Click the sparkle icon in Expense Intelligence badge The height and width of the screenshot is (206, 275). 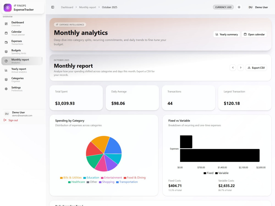pyautogui.click(x=57, y=25)
